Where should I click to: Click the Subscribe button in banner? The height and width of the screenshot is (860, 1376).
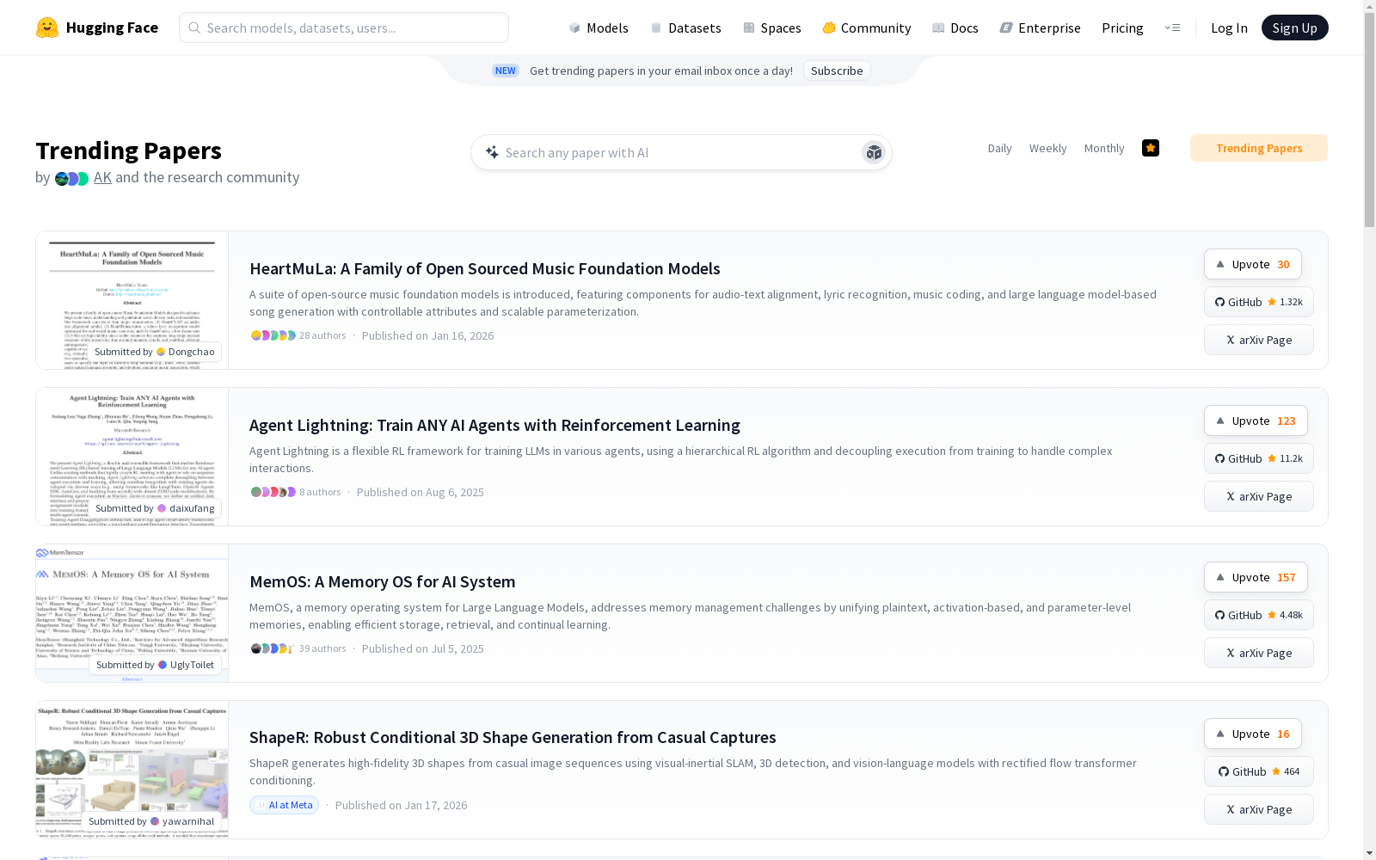(x=836, y=71)
